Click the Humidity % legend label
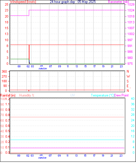136x163 pixels. pos(27,95)
